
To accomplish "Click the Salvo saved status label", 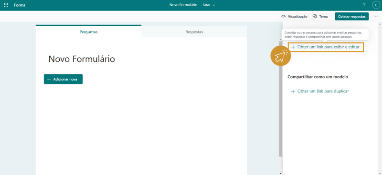I will (x=206, y=5).
